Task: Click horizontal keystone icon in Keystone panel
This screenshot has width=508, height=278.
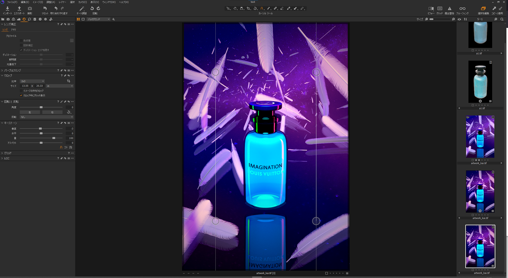Action: pos(66,147)
